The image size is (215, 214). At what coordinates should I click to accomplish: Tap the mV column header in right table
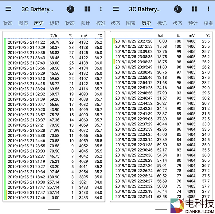pos(192,36)
